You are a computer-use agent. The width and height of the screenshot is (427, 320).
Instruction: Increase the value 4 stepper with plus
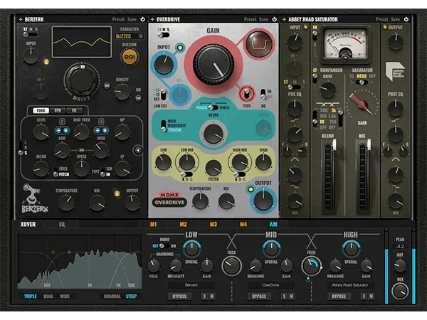pyautogui.click(x=105, y=130)
